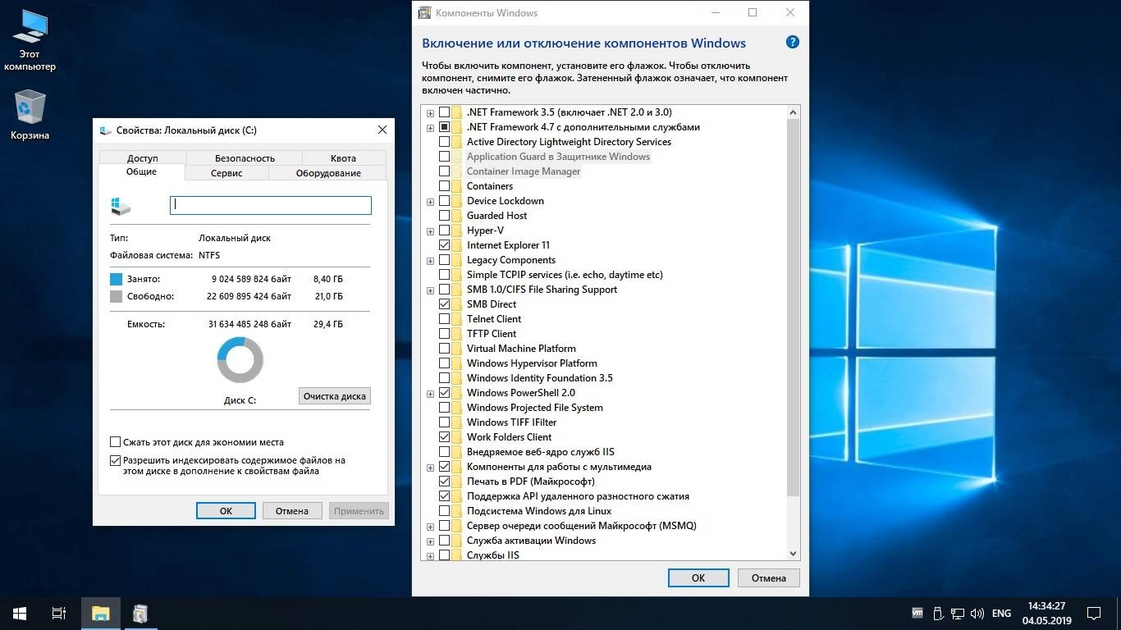Click the folder icon beside SMB Direct
Viewport: 1121px width, 630px height.
click(x=456, y=304)
